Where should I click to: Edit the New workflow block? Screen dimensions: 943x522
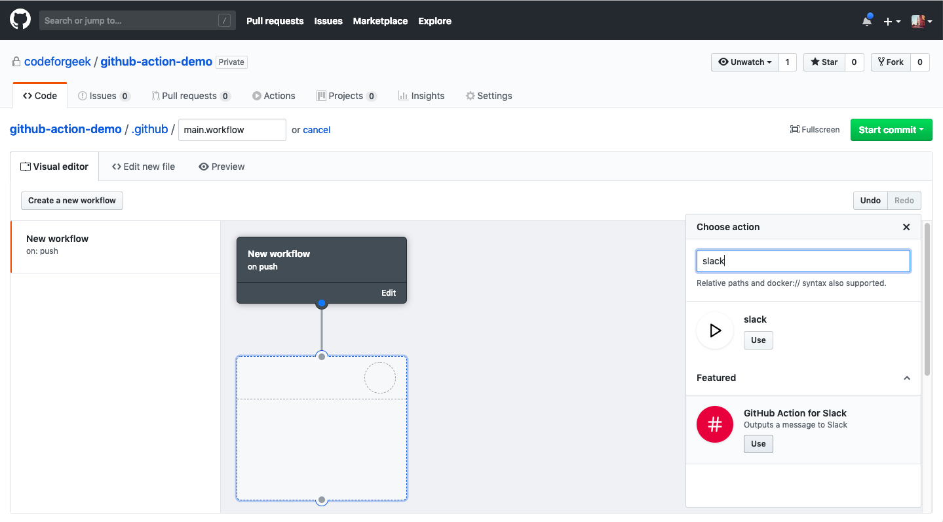coord(389,293)
